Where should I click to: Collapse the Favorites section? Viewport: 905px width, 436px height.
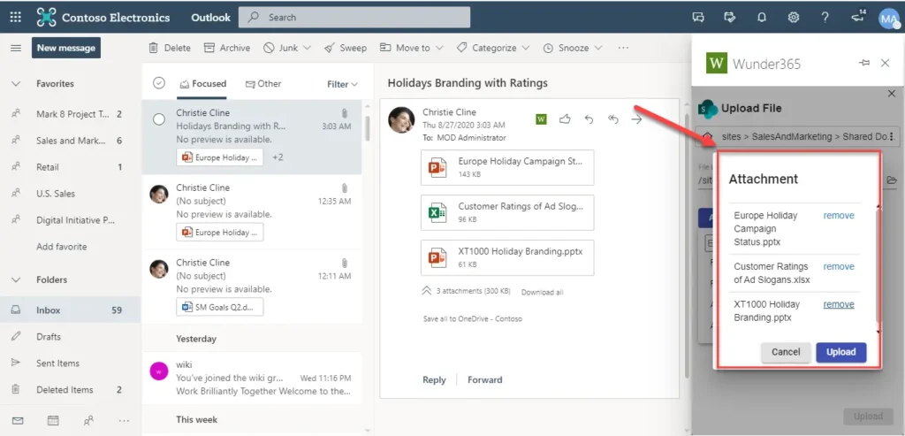click(x=15, y=84)
